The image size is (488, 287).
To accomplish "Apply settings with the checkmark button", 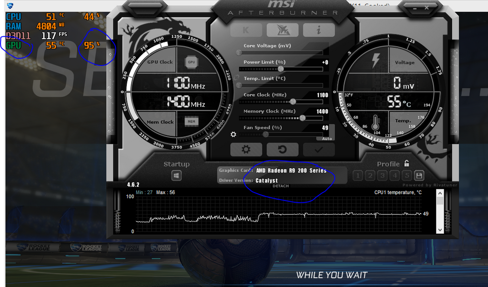I will pos(319,149).
